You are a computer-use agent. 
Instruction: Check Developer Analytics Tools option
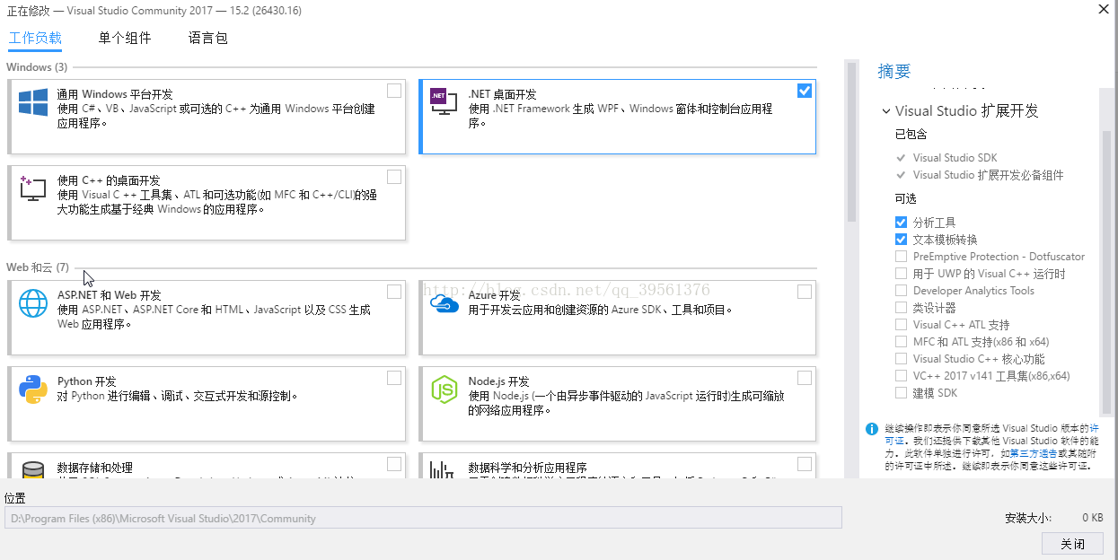pos(901,291)
